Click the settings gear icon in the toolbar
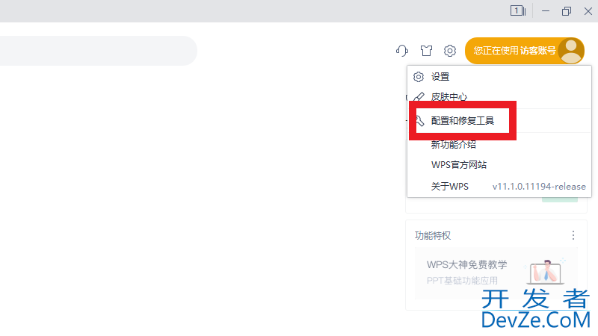Viewport: 598px width, 336px height. point(450,50)
